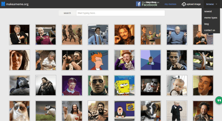Open the green quote chat bubble icon
Viewport: 222px width, 121px height.
(x=219, y=101)
